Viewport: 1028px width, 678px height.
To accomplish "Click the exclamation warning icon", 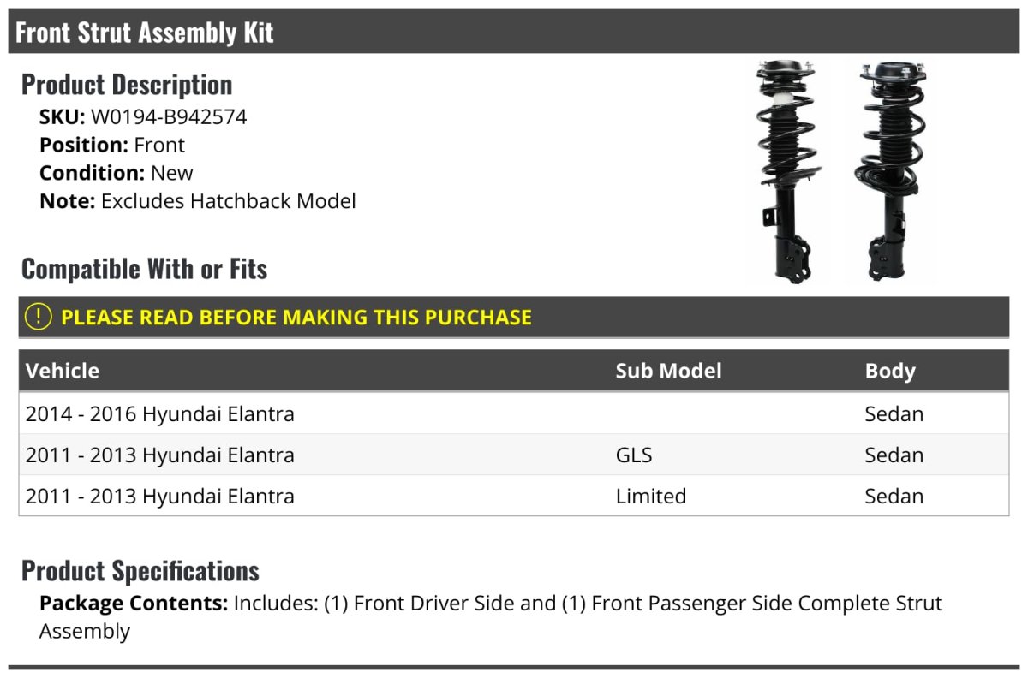I will coord(39,317).
